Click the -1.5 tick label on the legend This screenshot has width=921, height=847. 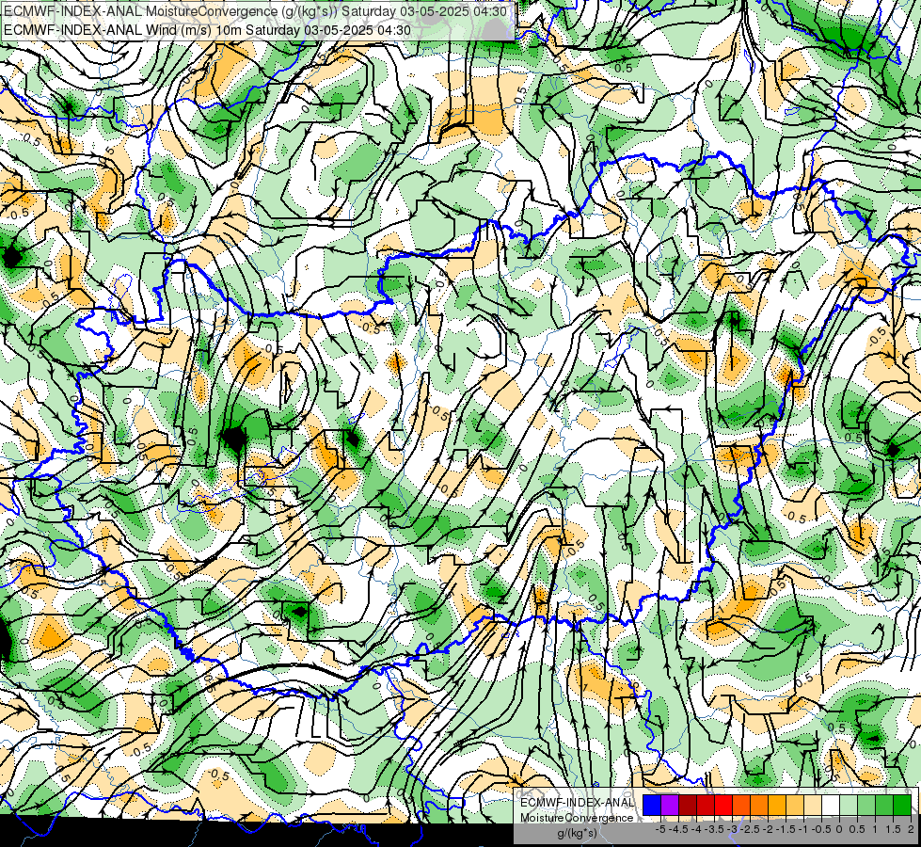pos(786,829)
